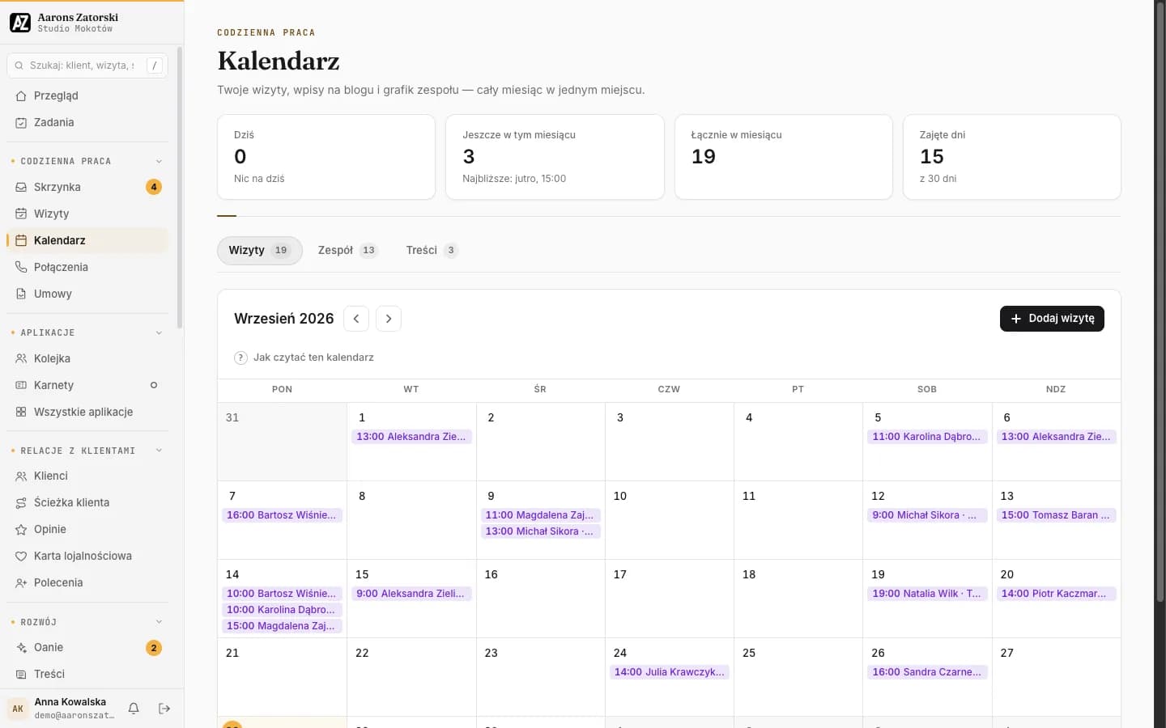Click the Dodaj wizytę button
This screenshot has width=1166, height=728.
[x=1052, y=319]
